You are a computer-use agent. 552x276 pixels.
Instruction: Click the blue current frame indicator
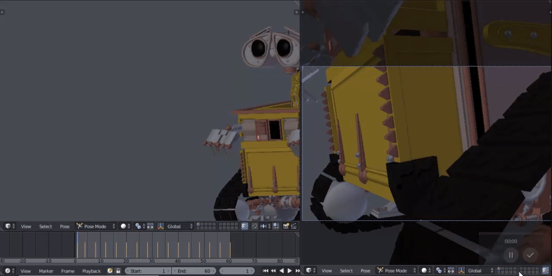[77, 245]
